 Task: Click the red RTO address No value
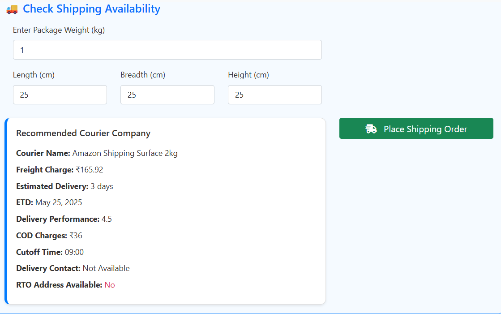pyautogui.click(x=110, y=285)
